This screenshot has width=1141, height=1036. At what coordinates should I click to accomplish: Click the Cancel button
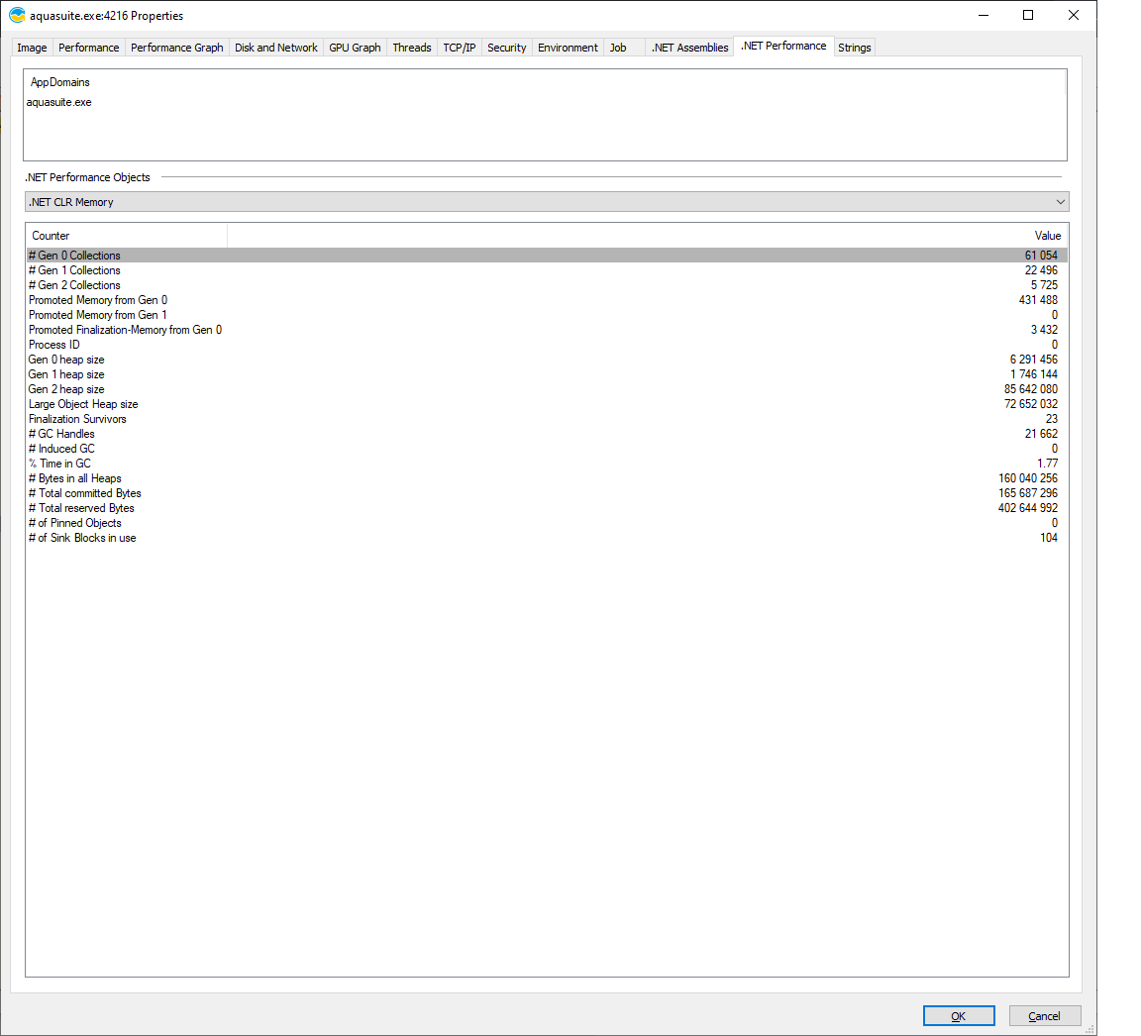1044,1016
